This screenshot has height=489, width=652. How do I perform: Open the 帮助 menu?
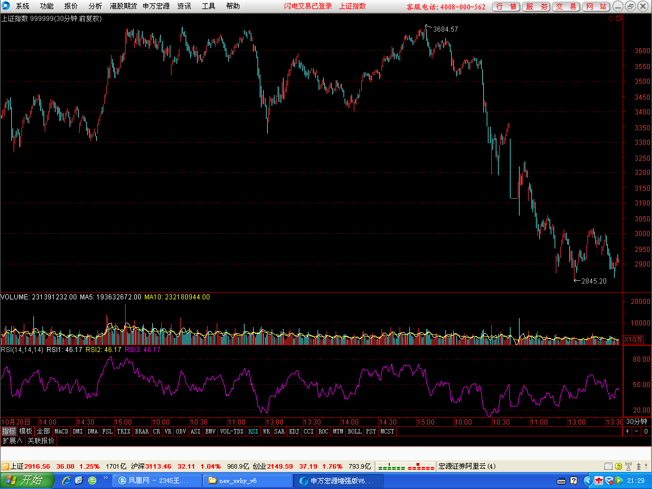click(233, 6)
